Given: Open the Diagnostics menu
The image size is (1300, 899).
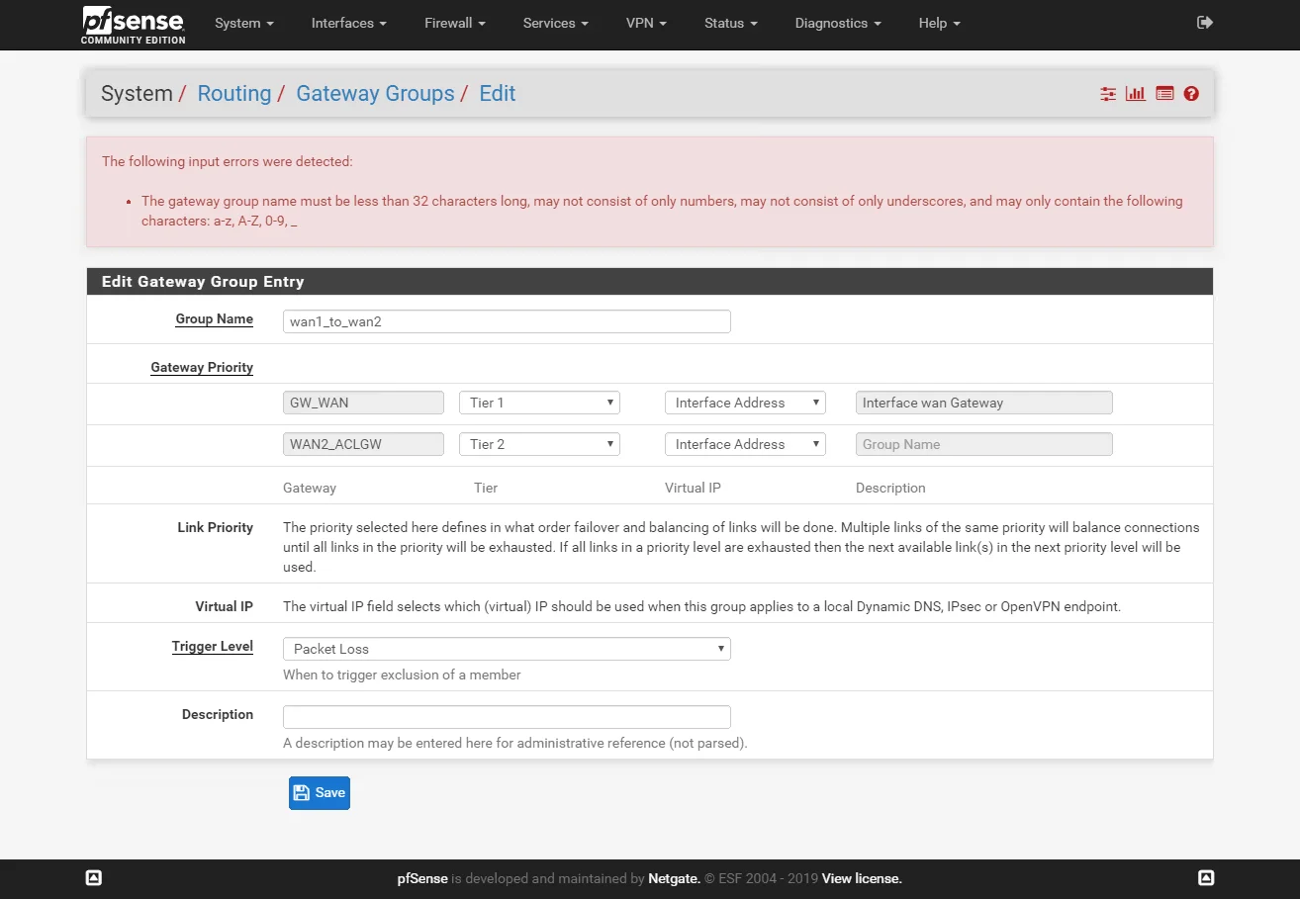Looking at the screenshot, I should pyautogui.click(x=837, y=23).
